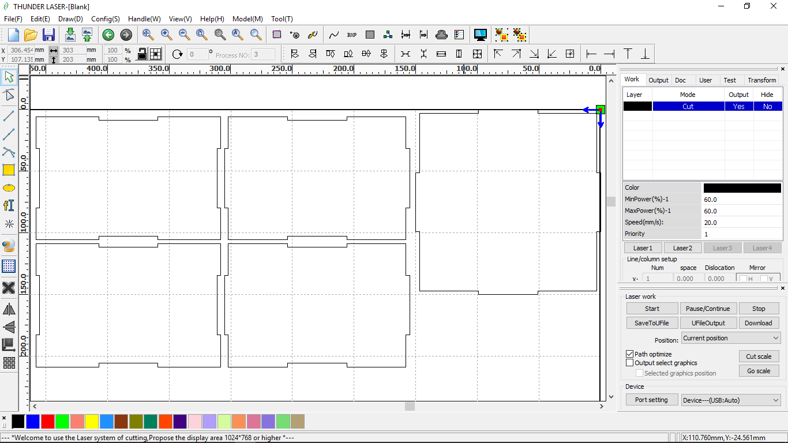
Task: Tick the Mirror H checkbox
Action: (743, 279)
